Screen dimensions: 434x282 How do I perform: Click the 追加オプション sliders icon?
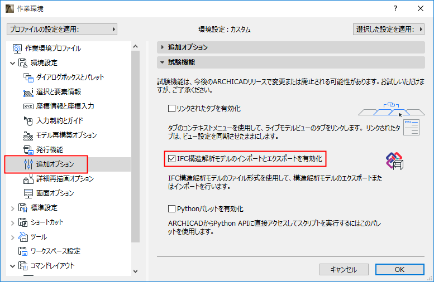(x=28, y=164)
